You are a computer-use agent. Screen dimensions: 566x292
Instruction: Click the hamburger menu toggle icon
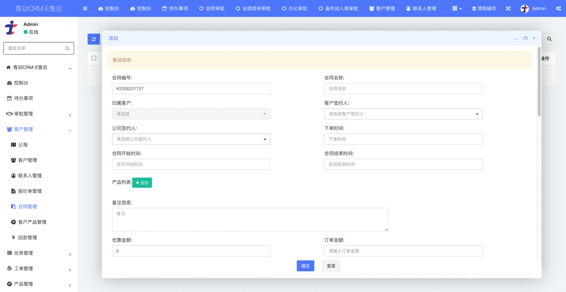(85, 8)
